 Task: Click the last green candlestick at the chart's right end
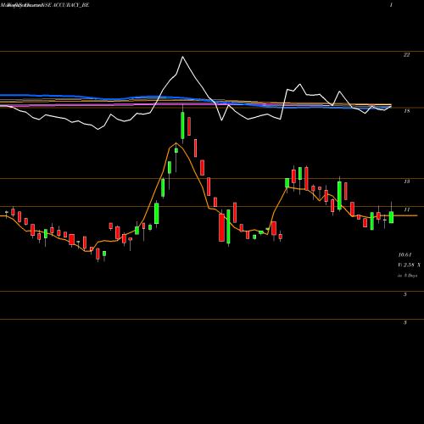[391, 217]
